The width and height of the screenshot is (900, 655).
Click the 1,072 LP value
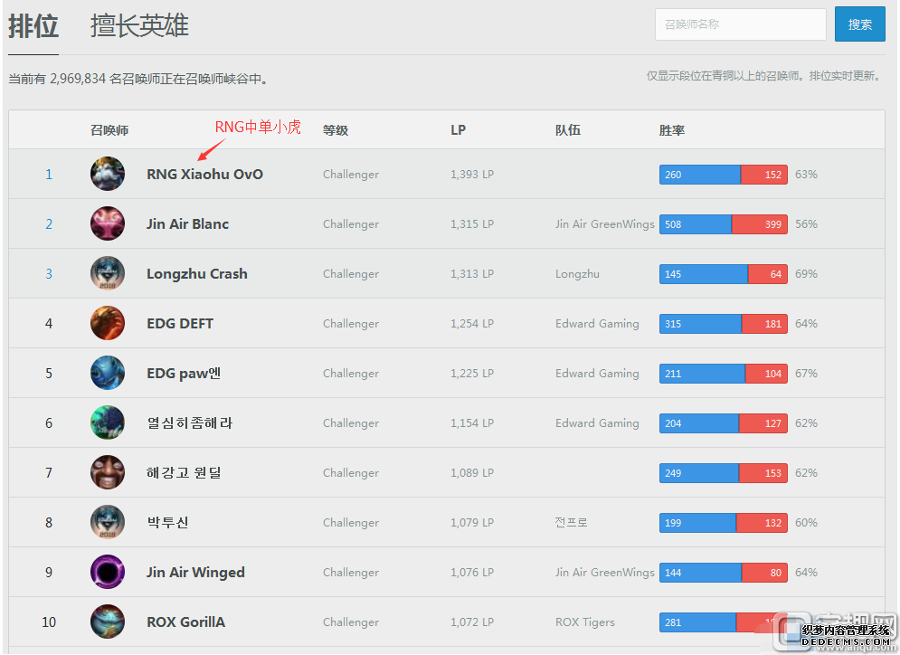pyautogui.click(x=472, y=622)
